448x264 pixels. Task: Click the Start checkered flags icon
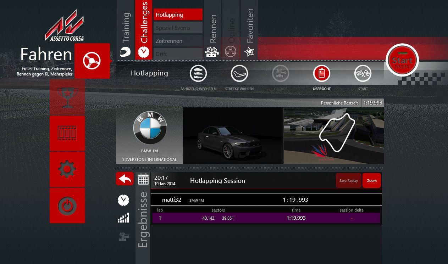(363, 74)
